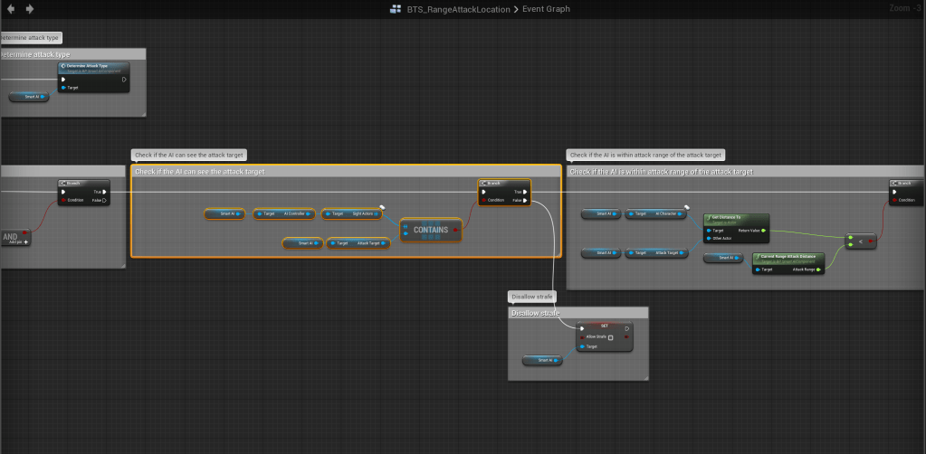Toggle the Allow Strafe checkbox

610,337
